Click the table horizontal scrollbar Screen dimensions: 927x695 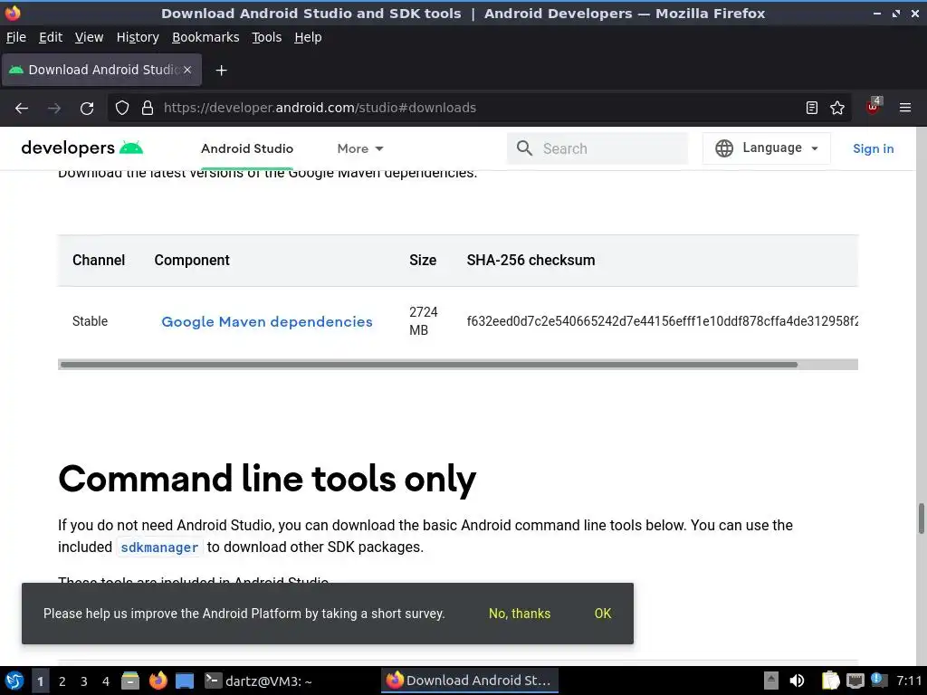[428, 365]
